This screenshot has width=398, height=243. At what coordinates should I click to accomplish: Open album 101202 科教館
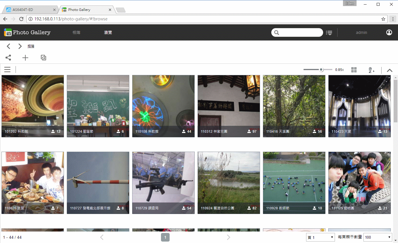[x=33, y=106]
